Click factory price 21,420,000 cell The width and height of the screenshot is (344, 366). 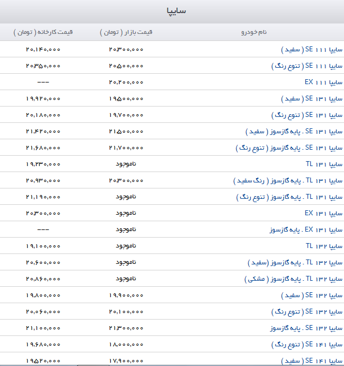pos(43,132)
